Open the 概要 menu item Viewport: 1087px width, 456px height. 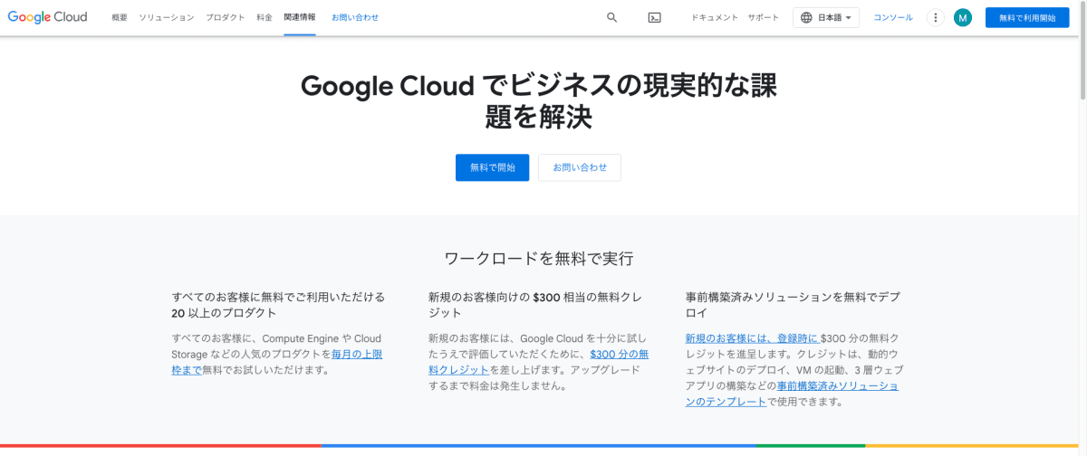120,17
